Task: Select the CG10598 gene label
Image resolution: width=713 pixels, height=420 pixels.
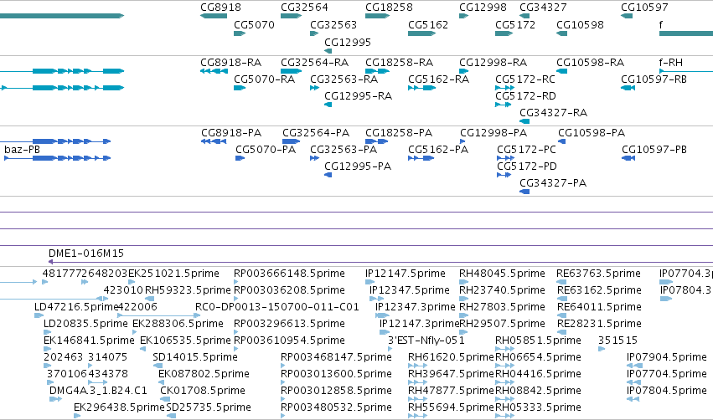Action: [x=580, y=24]
